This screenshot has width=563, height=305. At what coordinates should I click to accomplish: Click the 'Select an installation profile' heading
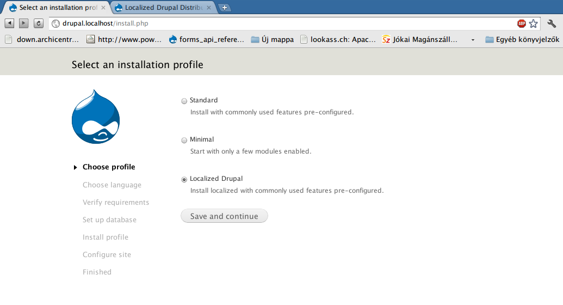(x=138, y=65)
